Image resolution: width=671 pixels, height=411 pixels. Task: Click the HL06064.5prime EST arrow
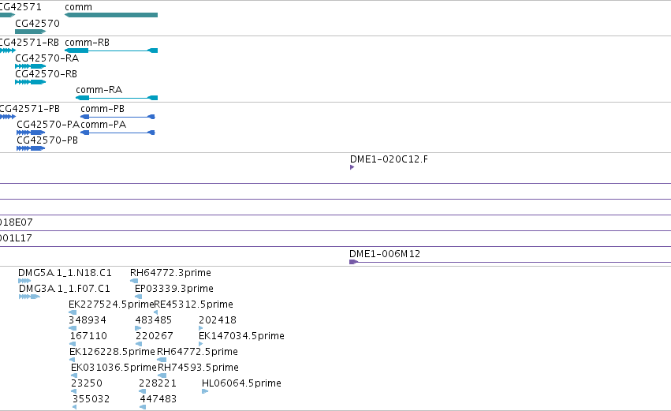(x=205, y=391)
